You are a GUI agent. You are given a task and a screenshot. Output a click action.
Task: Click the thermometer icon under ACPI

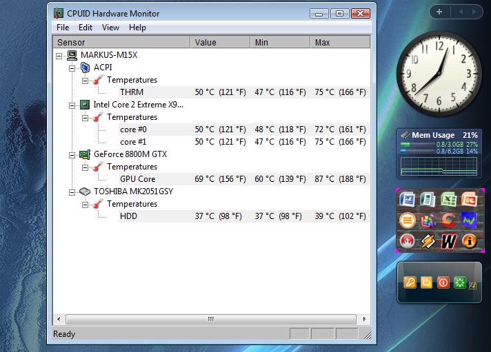tap(99, 80)
